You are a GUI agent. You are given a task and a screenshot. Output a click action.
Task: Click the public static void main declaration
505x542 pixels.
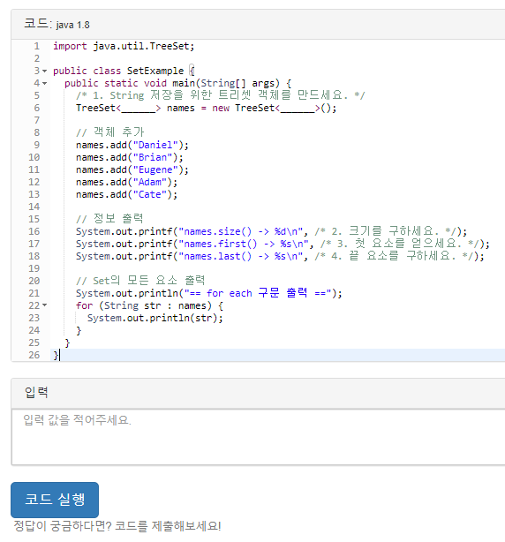tap(177, 84)
